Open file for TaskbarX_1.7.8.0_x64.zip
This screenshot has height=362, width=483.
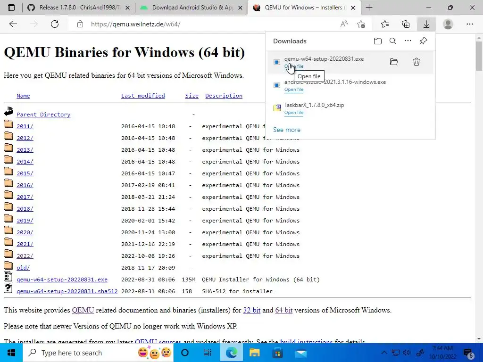point(293,113)
